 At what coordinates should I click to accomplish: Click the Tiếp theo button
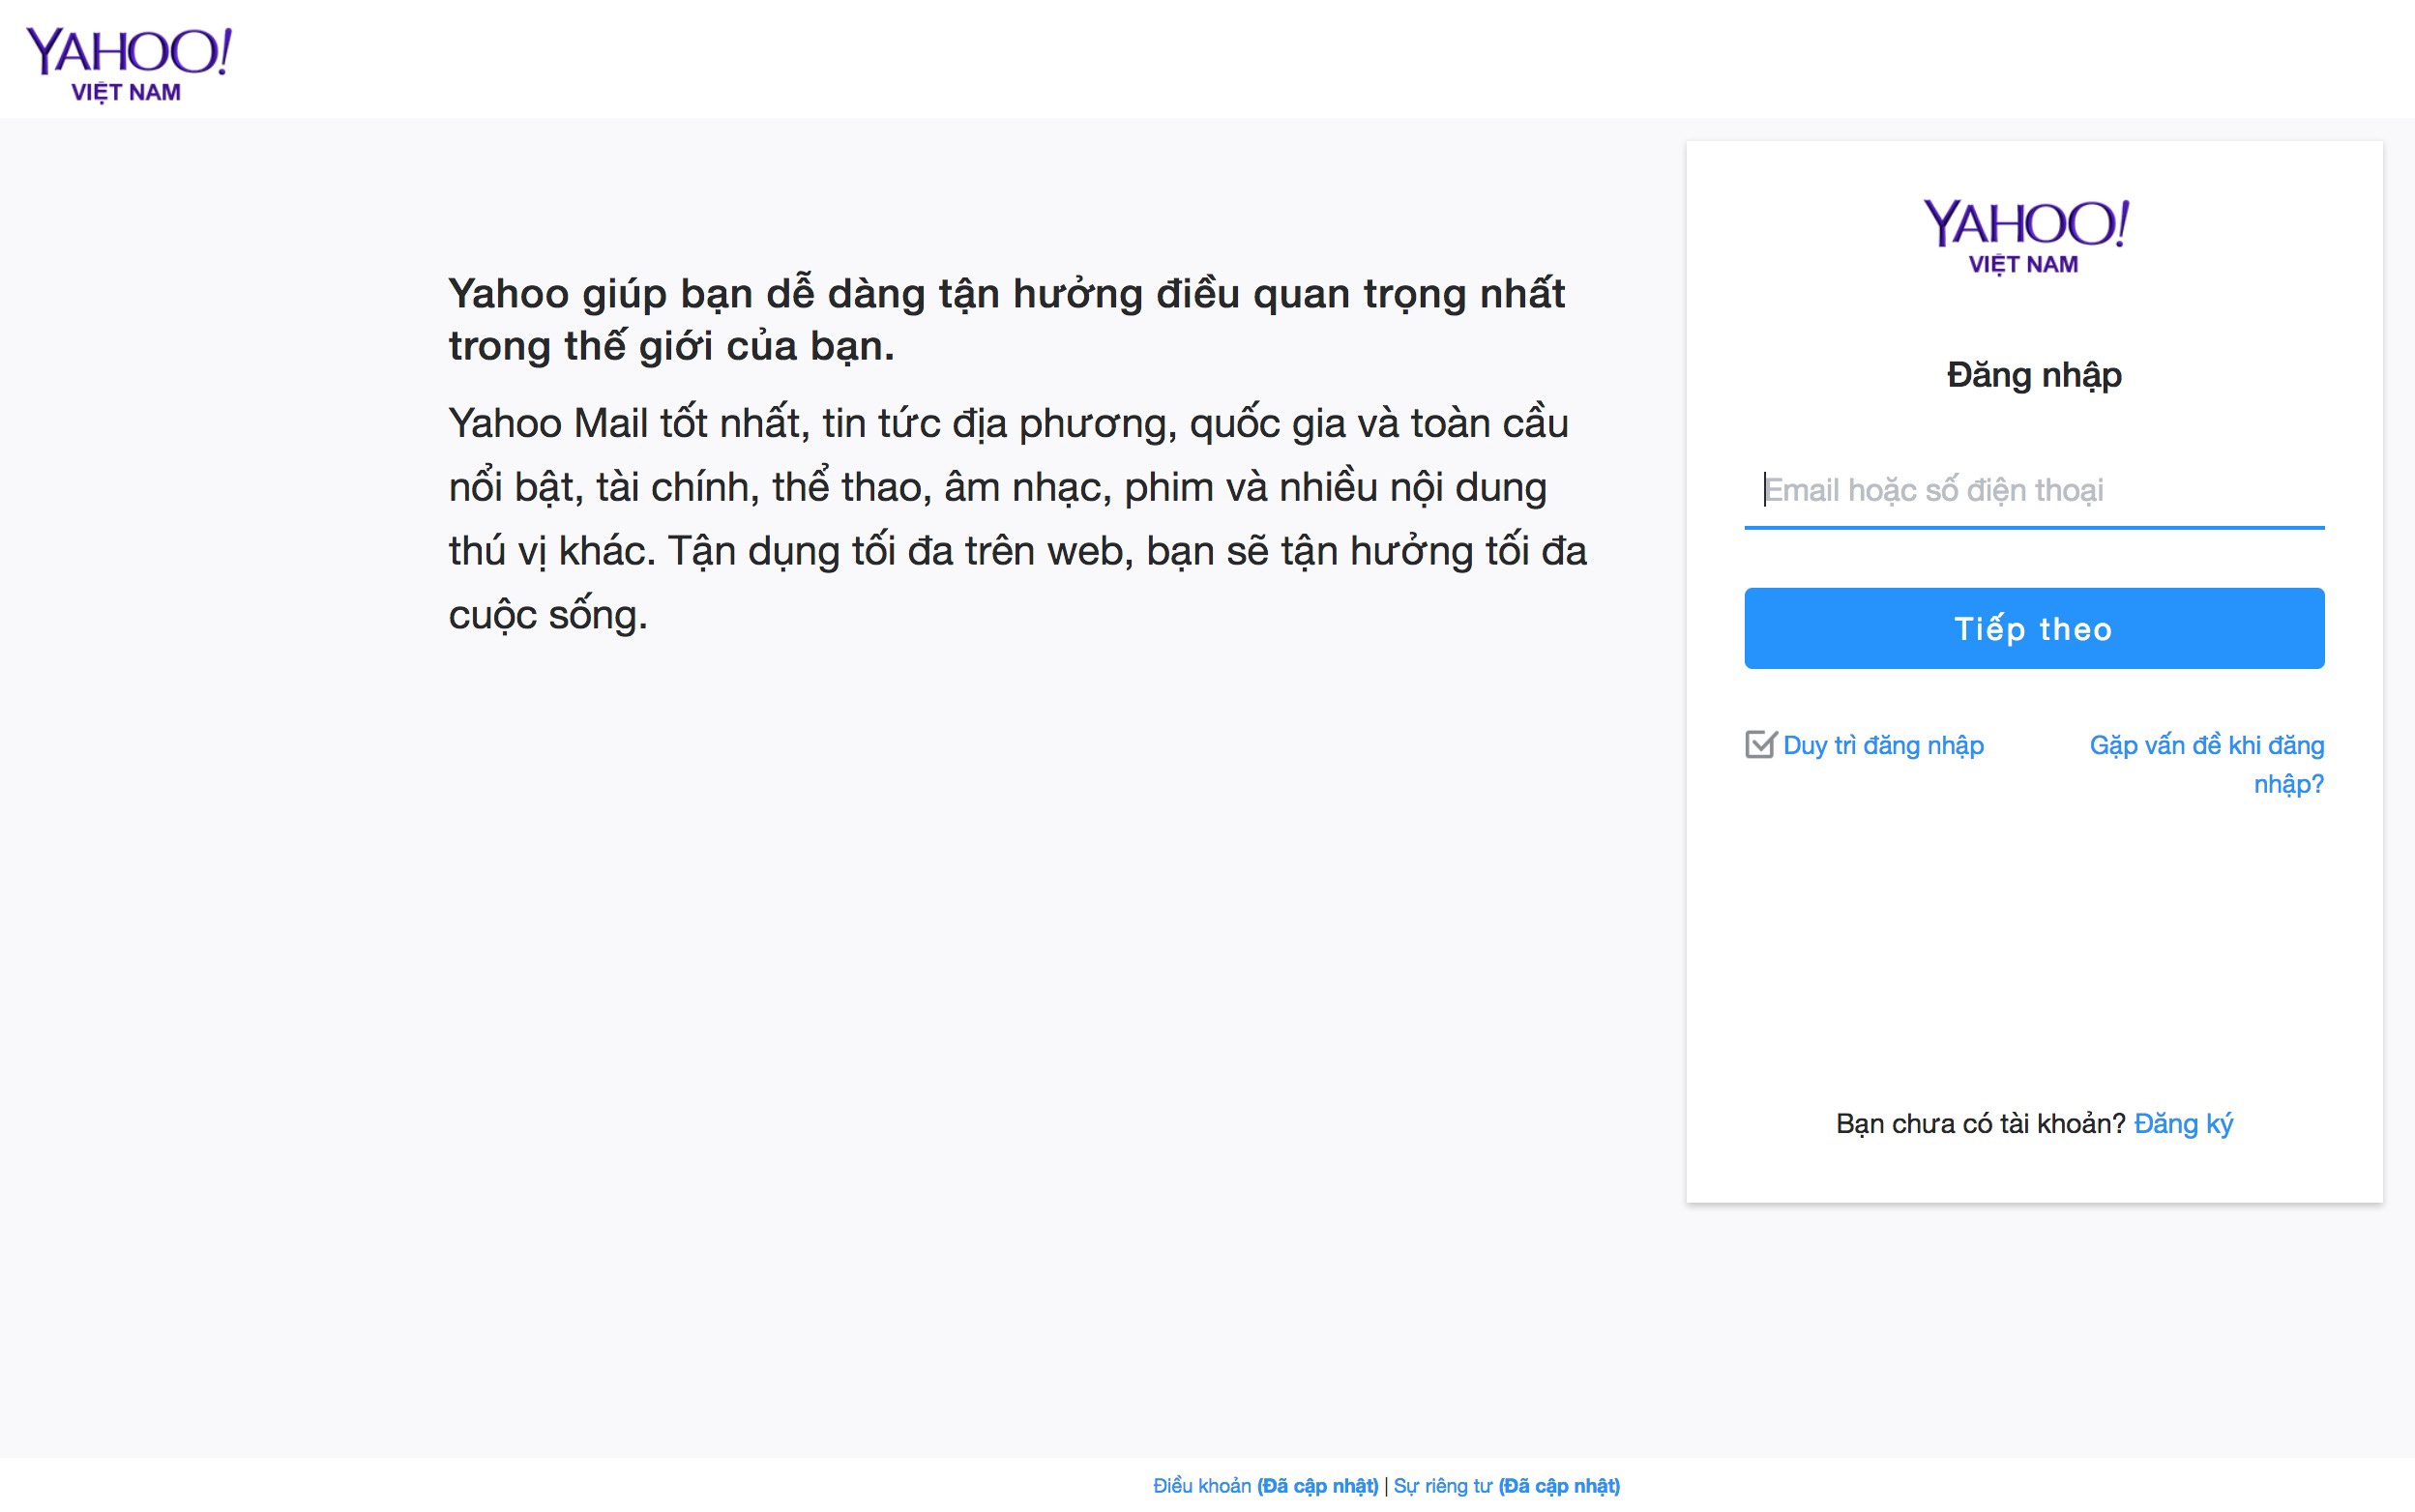pyautogui.click(x=2036, y=628)
